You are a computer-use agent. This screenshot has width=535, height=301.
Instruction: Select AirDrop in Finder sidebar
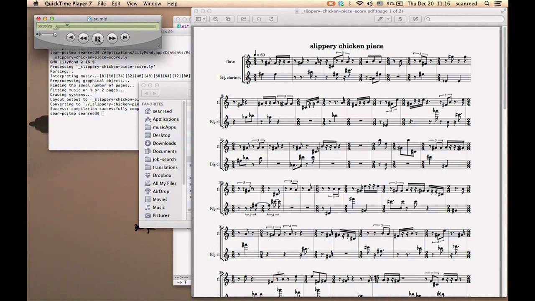161,191
